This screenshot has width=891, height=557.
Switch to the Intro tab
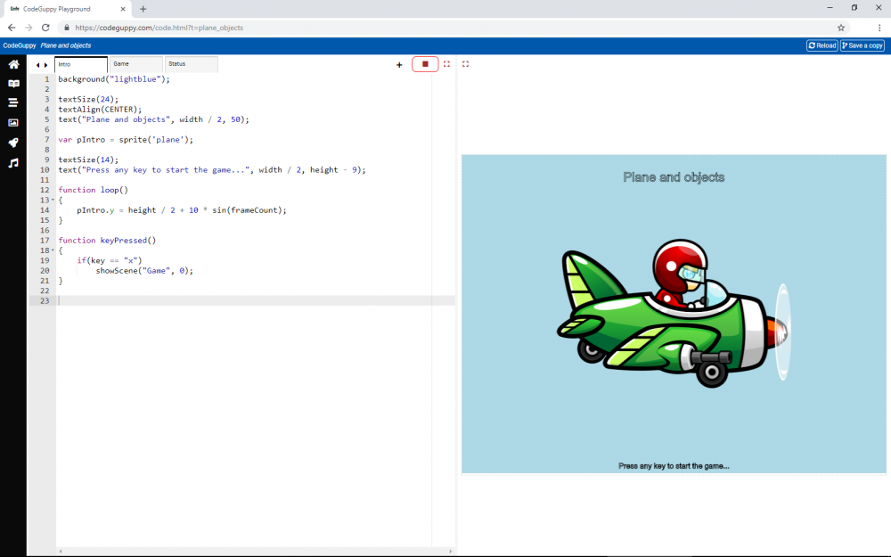pos(81,64)
